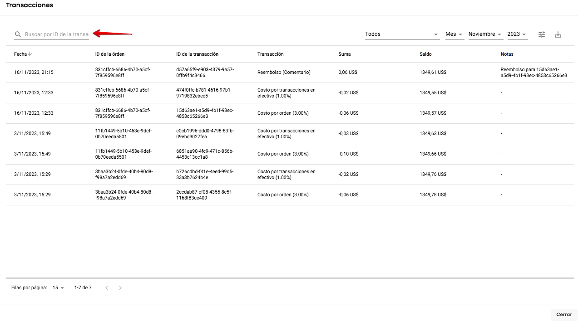Select the date 16/11/2023, 21:15
The width and height of the screenshot is (578, 321).
[x=34, y=72]
